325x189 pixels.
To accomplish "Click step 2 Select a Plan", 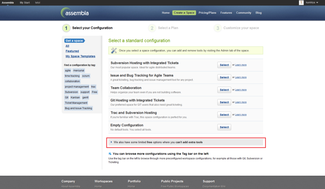I will click(163, 28).
